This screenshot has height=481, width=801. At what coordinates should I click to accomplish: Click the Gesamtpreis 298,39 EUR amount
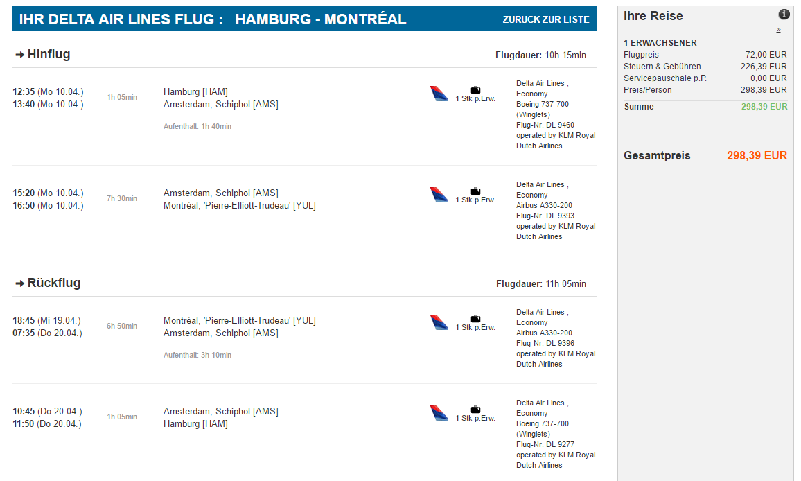coord(757,155)
